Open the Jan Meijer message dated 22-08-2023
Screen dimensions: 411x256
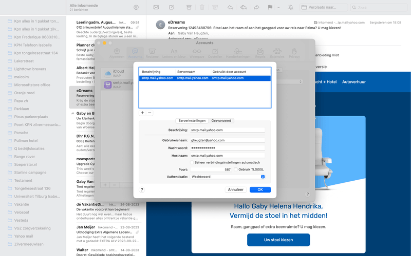click(x=107, y=234)
